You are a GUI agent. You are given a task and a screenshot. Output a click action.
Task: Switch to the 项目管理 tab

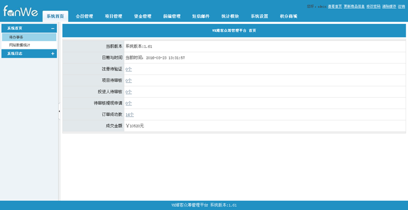pyautogui.click(x=114, y=16)
